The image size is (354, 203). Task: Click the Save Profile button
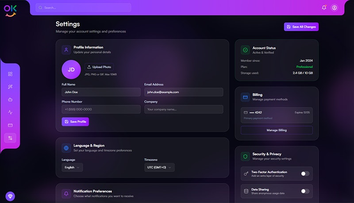click(75, 122)
